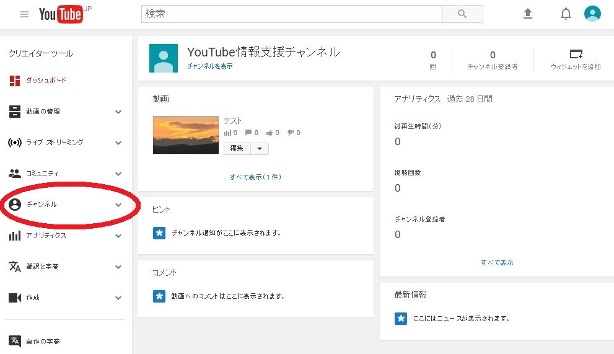Viewport: 614px width, 354px height.
Task: Click the 検索 search input field
Action: (292, 14)
